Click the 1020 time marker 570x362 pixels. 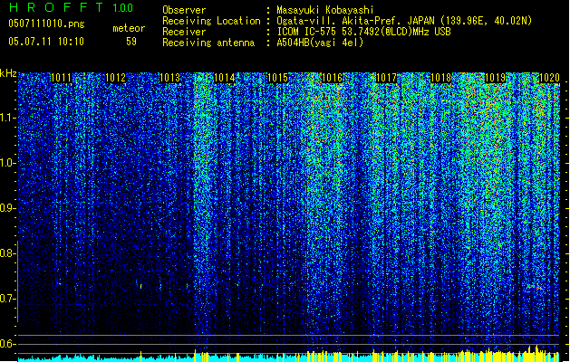pyautogui.click(x=549, y=78)
